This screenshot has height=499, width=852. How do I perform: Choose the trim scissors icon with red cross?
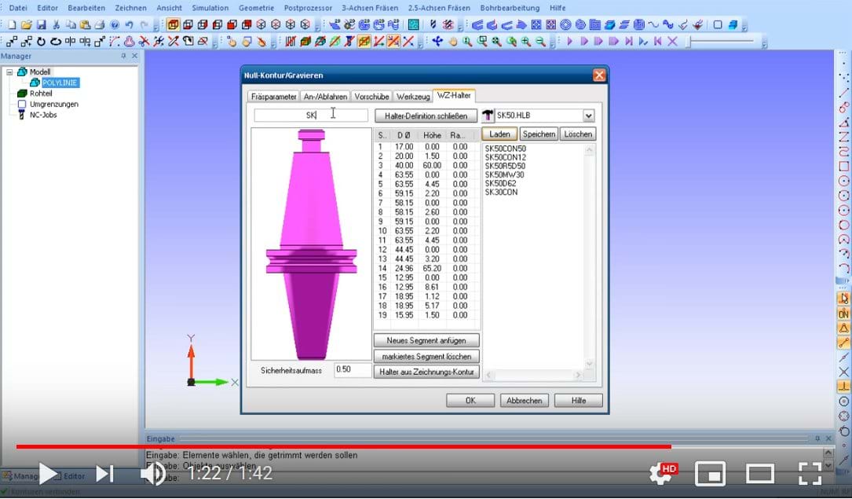coord(144,42)
